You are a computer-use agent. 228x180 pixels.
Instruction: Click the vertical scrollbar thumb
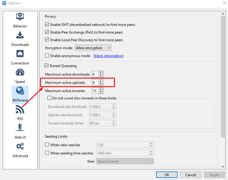223,77
